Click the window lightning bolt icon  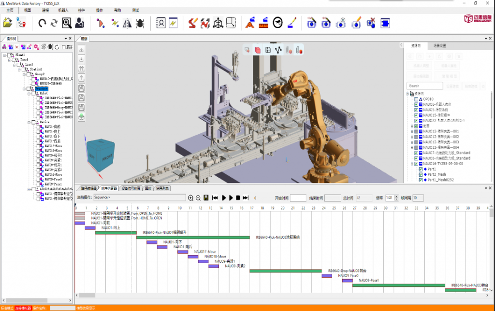174,23
